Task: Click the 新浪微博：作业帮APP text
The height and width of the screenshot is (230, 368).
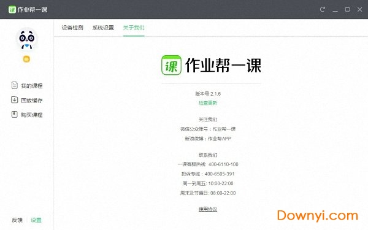Action: tap(208, 139)
